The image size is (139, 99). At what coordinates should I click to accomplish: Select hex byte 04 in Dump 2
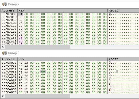coord(21,23)
